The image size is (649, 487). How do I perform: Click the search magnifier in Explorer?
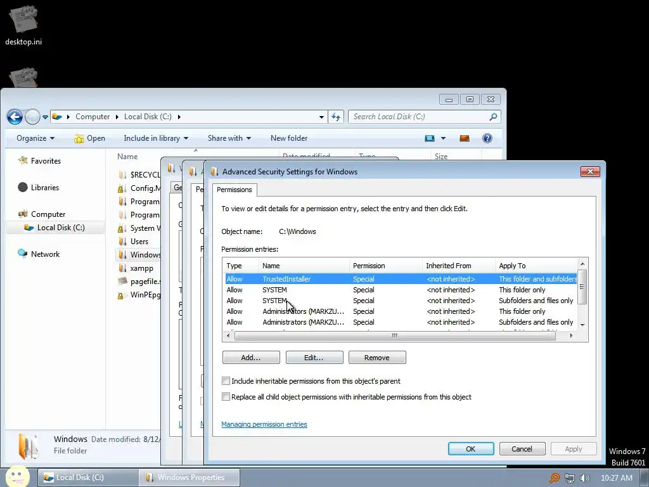coord(493,117)
